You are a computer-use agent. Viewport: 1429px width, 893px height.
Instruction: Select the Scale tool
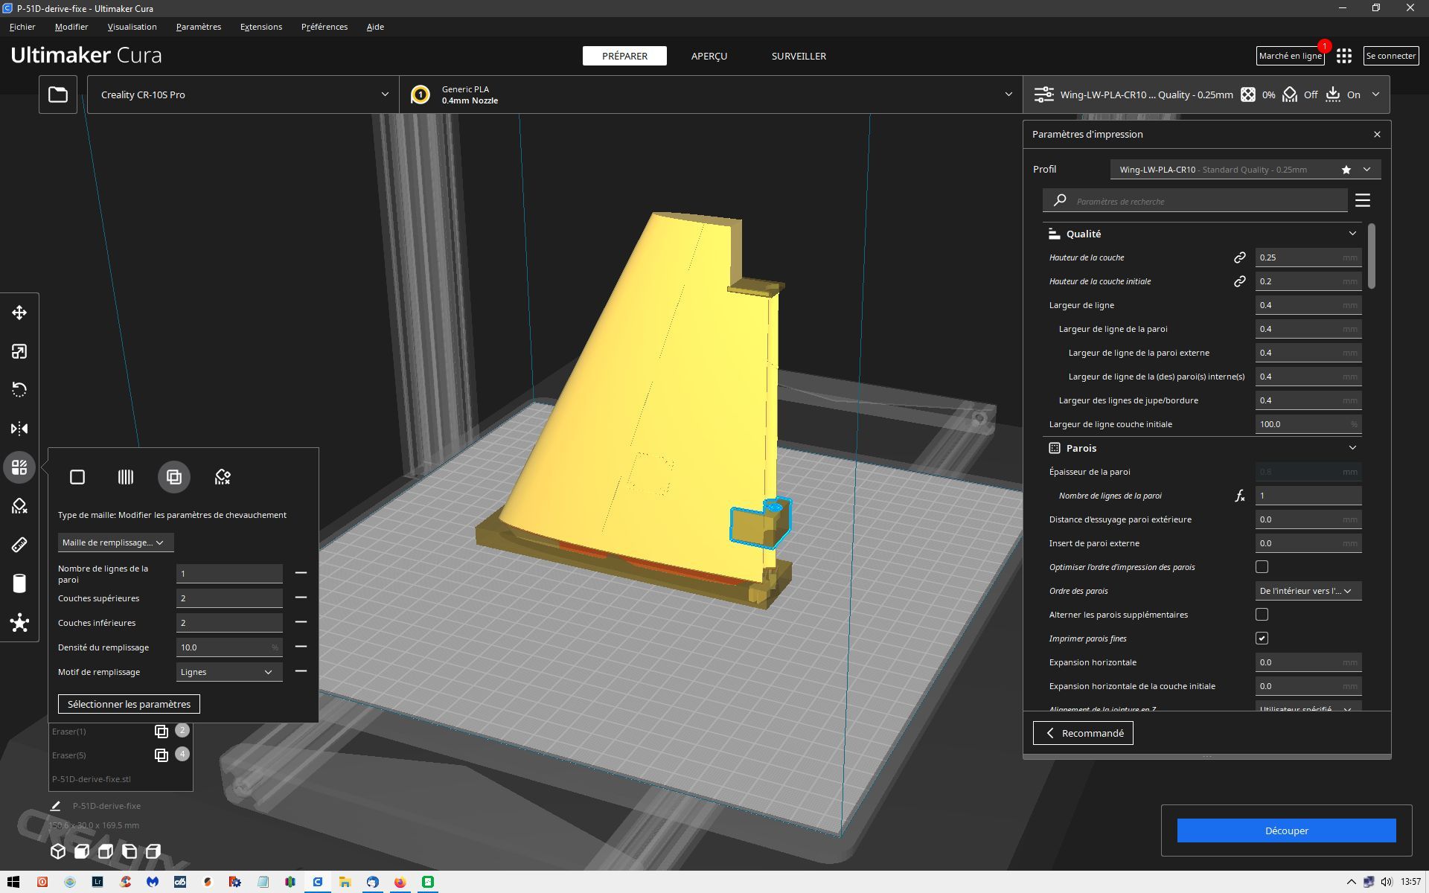coord(19,351)
